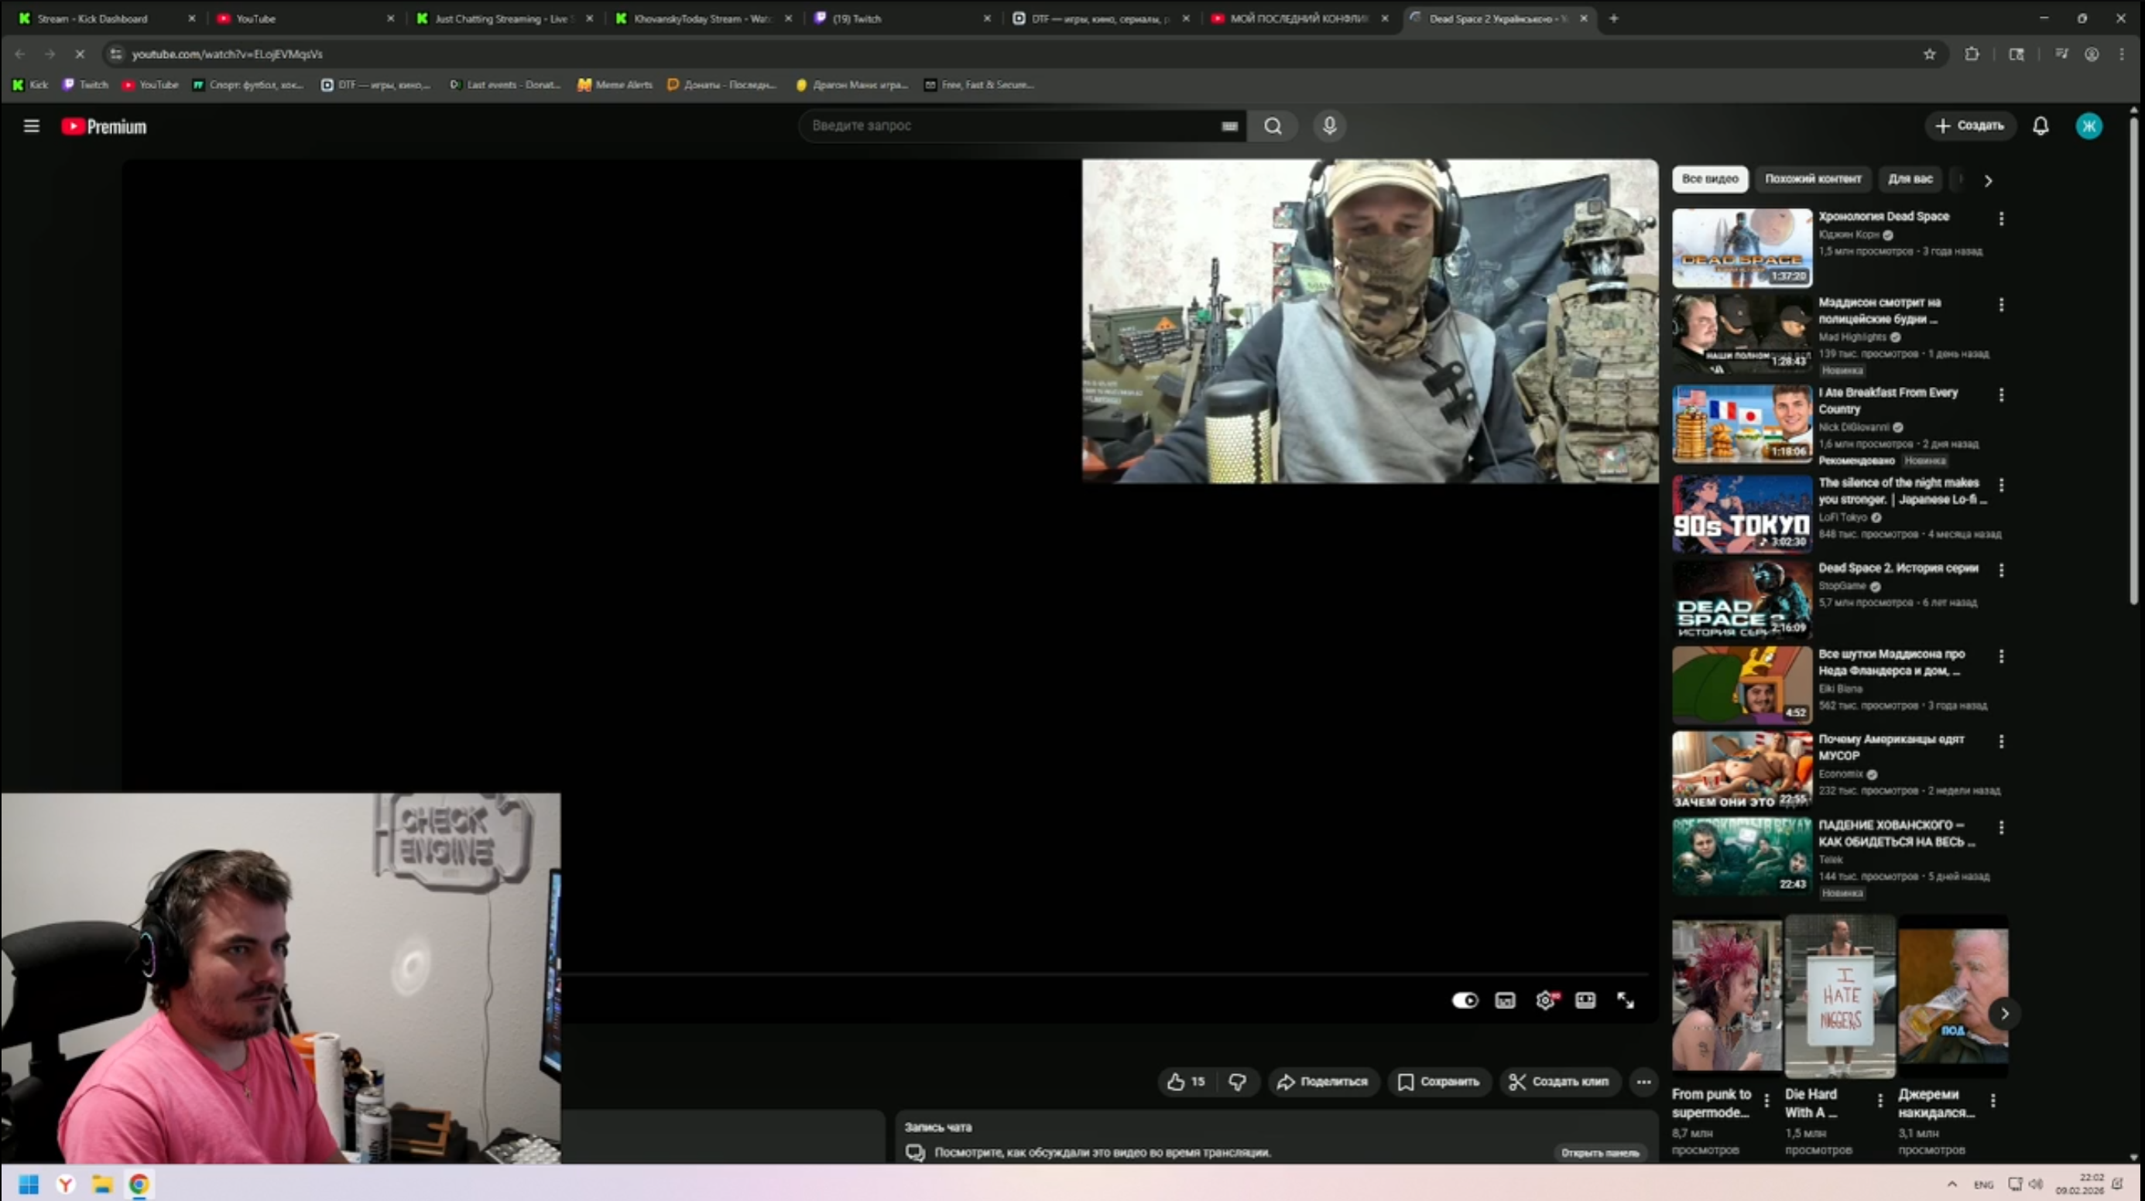Open player settings gear icon
The image size is (2145, 1201).
point(1545,1001)
